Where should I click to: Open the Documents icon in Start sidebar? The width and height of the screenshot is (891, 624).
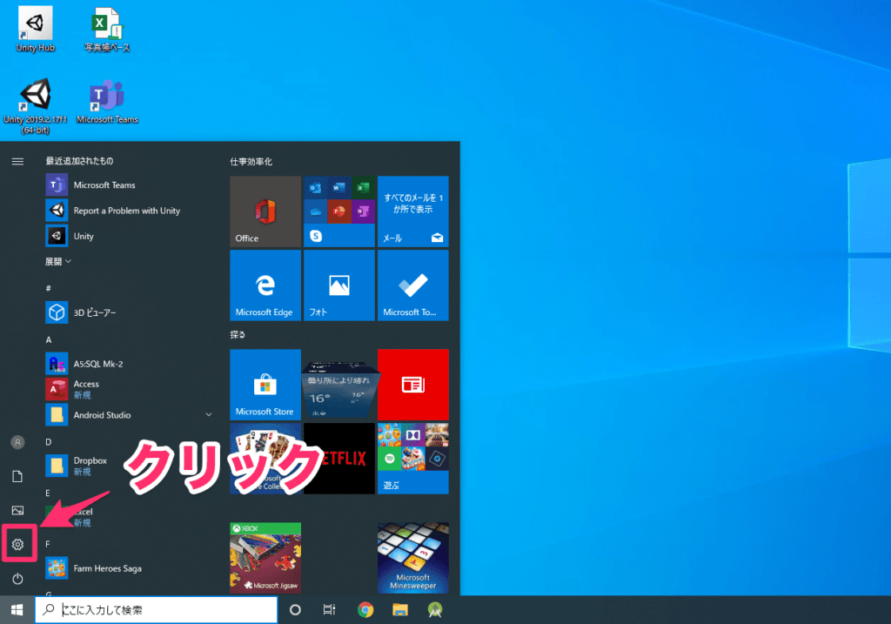pyautogui.click(x=17, y=476)
